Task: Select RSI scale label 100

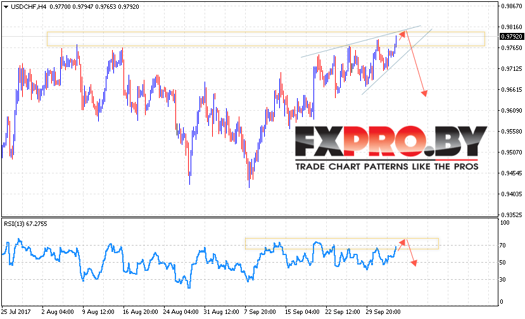Action: point(504,223)
